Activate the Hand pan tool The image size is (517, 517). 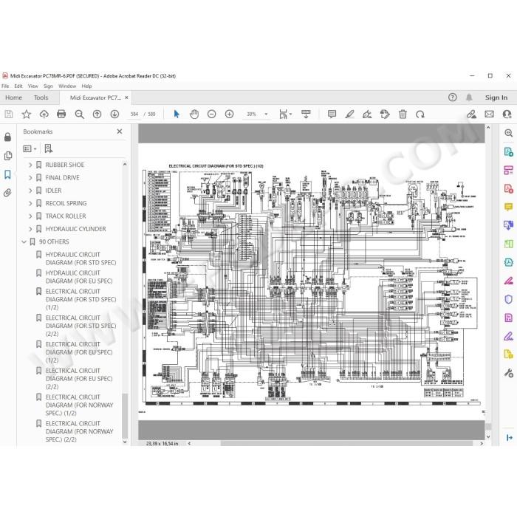pos(194,114)
